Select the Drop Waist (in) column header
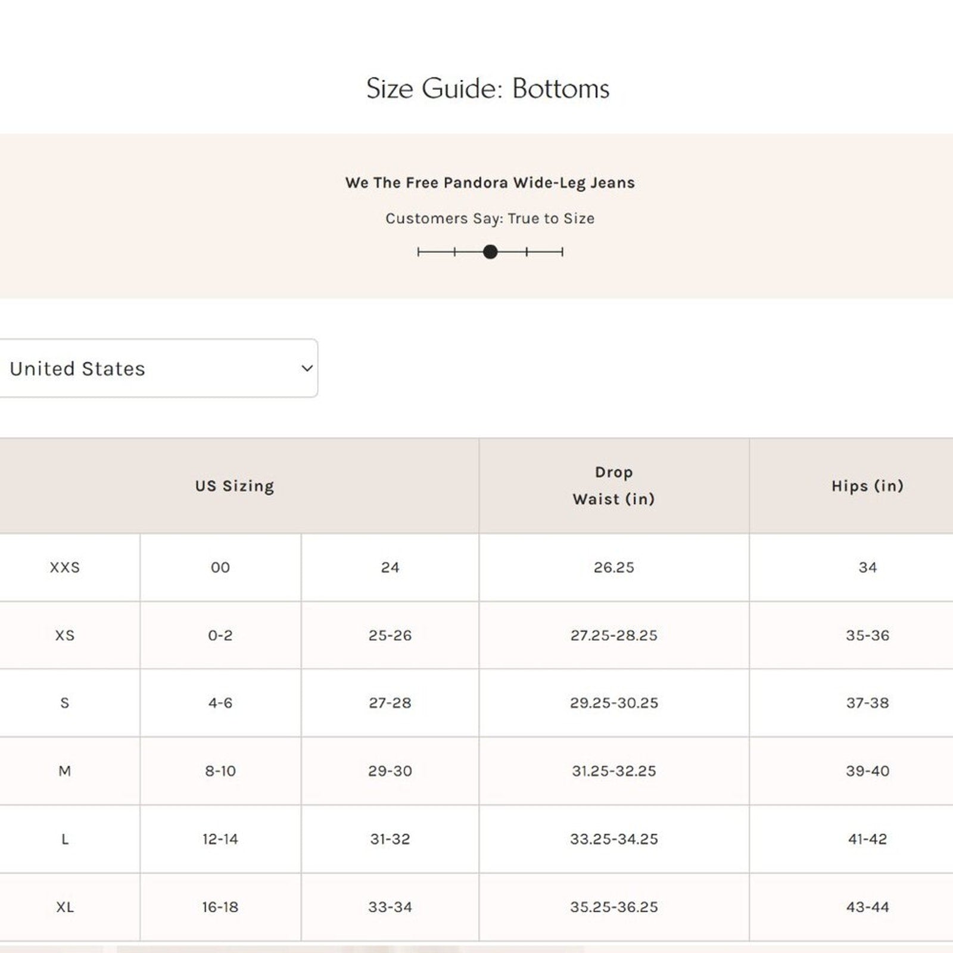Viewport: 953px width, 953px height. coord(613,485)
